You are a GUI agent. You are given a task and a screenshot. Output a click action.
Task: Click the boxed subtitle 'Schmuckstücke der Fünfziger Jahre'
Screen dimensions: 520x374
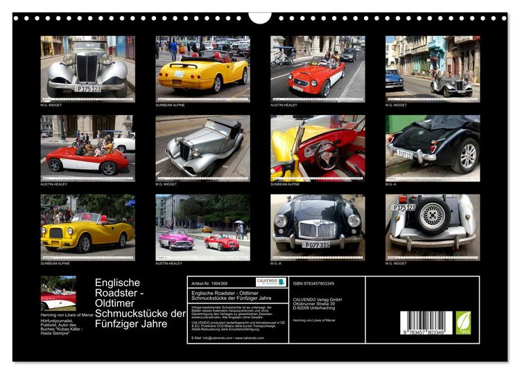point(231,298)
